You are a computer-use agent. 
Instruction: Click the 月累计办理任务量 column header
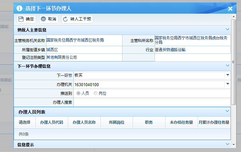[x=214, y=122]
